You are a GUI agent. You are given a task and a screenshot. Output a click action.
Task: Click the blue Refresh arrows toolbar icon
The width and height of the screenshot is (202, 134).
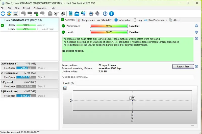(3, 14)
